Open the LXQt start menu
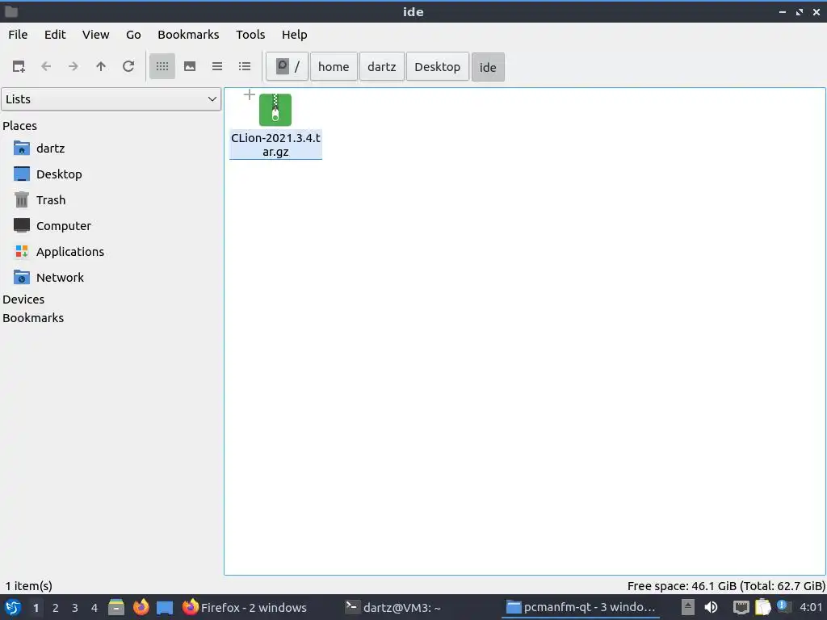The height and width of the screenshot is (620, 827). tap(13, 607)
